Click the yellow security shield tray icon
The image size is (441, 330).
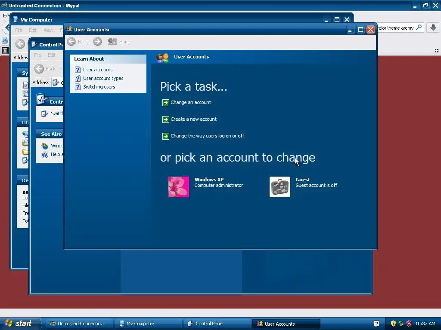393,324
